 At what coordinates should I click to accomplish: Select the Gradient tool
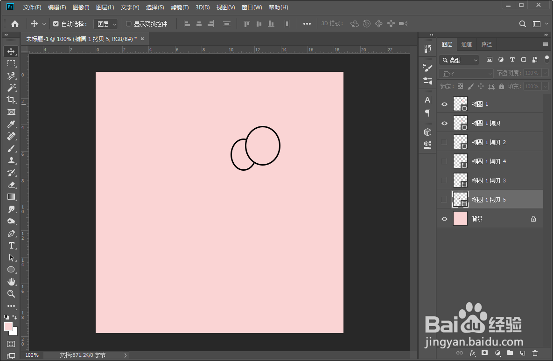click(11, 197)
